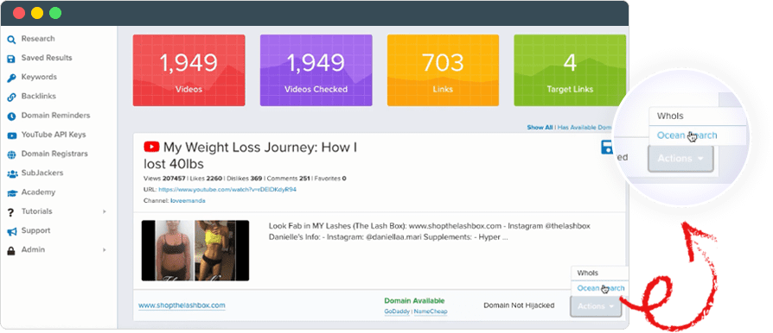Viewport: 773px width, 333px height.
Task: Choose WhoIs from the Actions menu
Action: [588, 273]
